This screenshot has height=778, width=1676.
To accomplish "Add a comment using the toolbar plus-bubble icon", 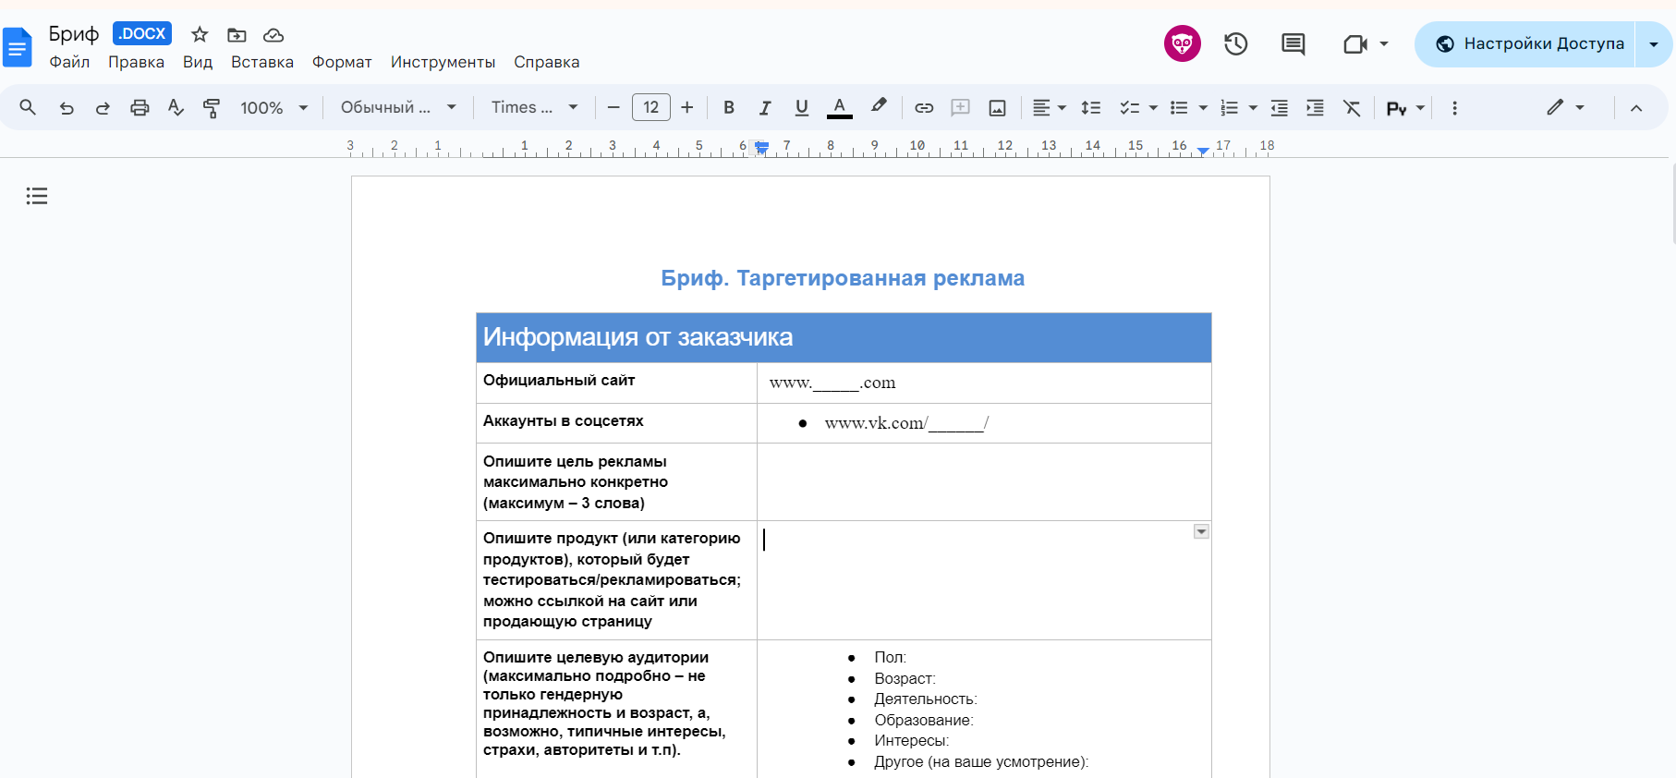I will pos(961,107).
